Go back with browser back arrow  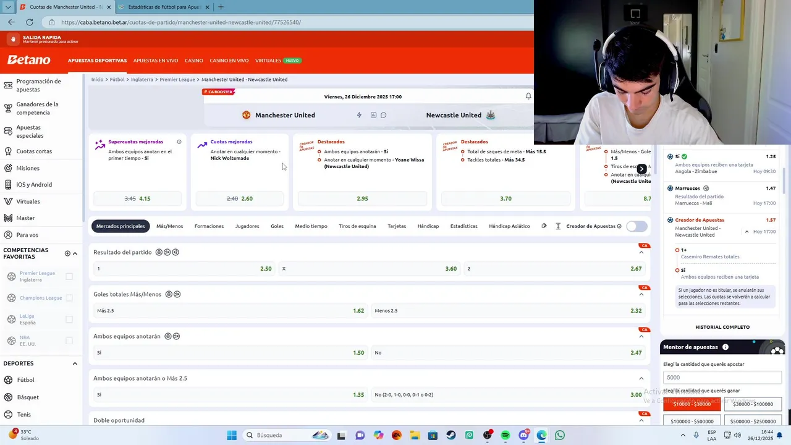(11, 22)
